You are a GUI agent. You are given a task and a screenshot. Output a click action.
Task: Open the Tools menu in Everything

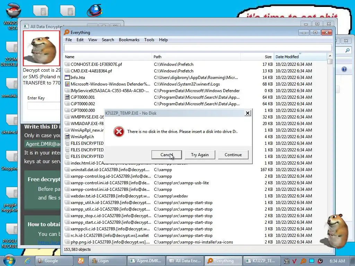click(149, 40)
